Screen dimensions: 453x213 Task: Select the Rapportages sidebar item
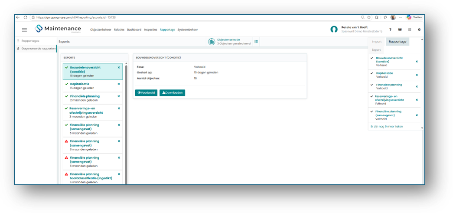pyautogui.click(x=30, y=41)
